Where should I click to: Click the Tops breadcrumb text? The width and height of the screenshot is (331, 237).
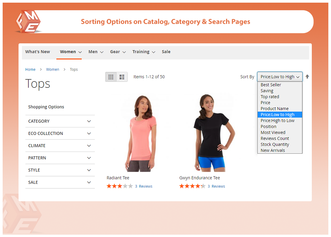point(74,70)
